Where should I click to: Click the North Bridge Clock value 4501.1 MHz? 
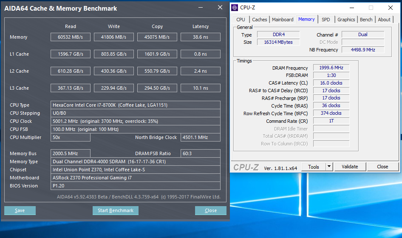(201, 137)
